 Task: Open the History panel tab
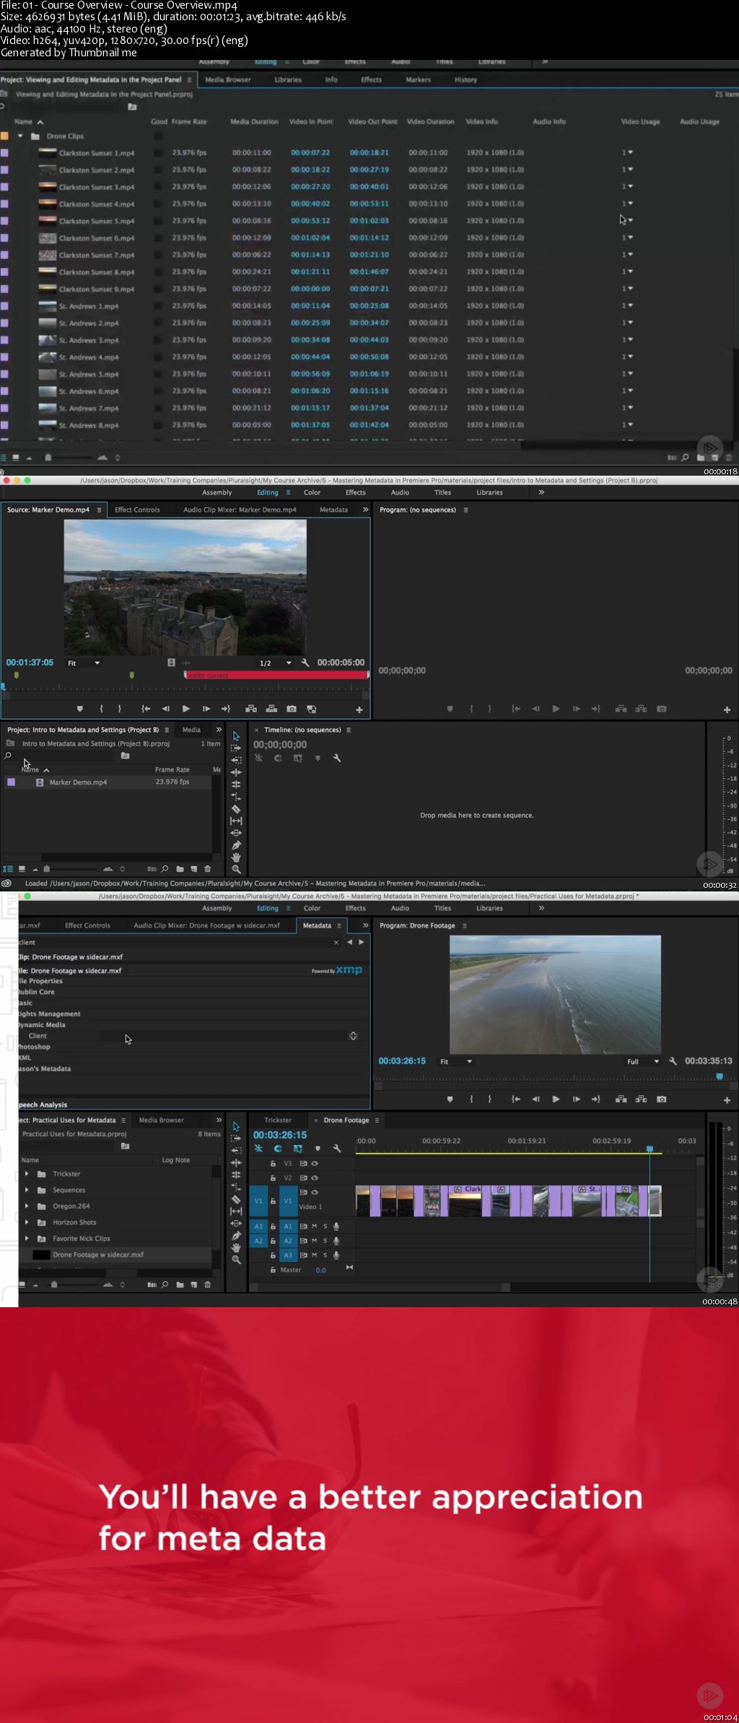[465, 80]
